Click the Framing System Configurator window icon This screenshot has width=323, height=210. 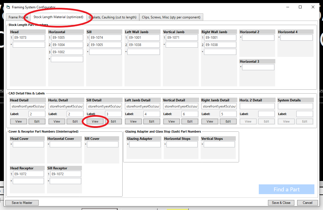[8, 7]
